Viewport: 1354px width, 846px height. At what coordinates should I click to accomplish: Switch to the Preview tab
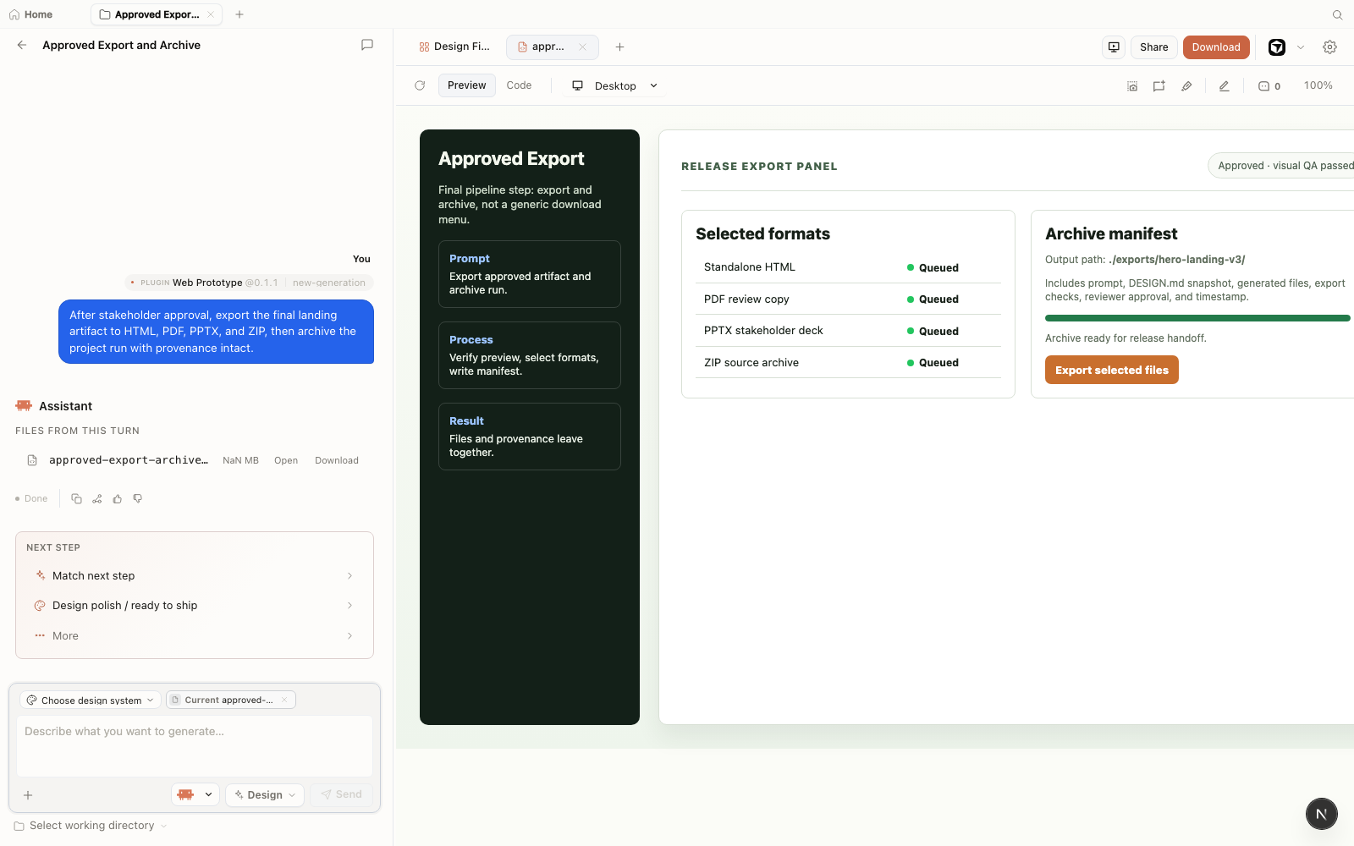point(467,85)
